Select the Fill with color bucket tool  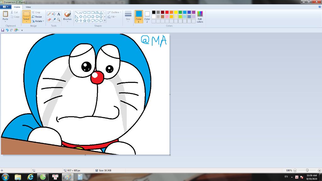[x=54, y=14]
